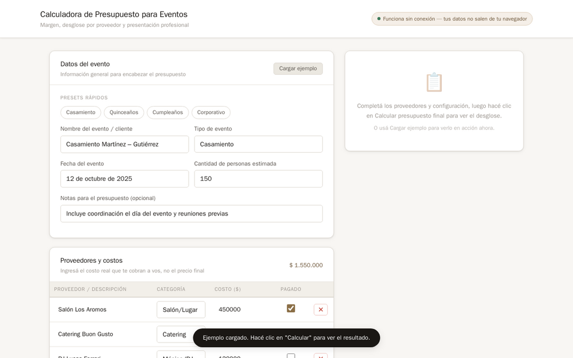Edit the Notas para el presupuesto field

192,214
